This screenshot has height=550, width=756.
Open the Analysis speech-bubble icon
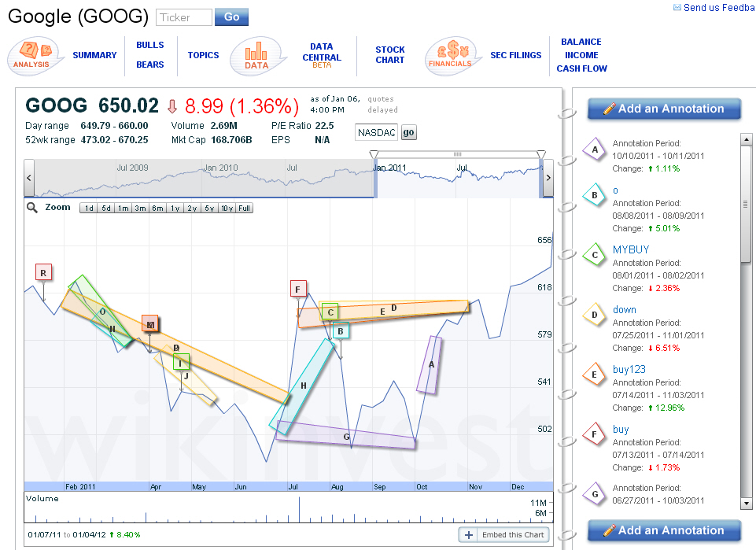pos(35,56)
